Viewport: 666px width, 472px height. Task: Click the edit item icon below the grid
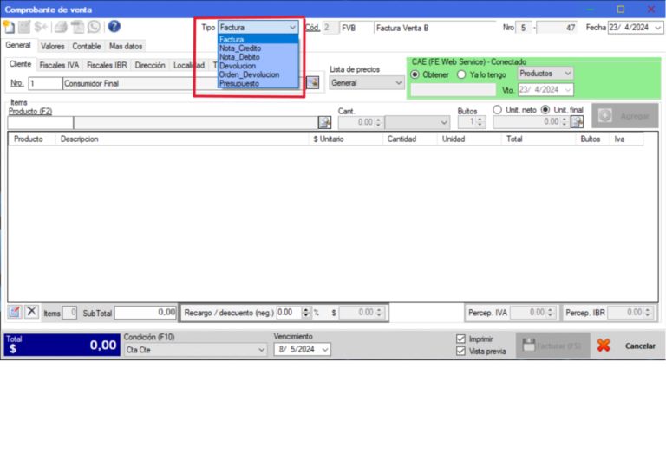14,312
